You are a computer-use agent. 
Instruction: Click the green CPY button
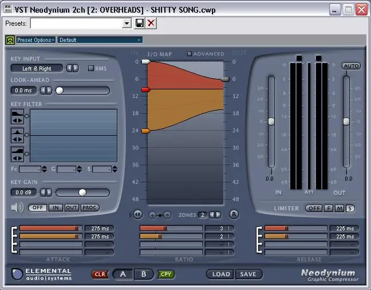point(166,275)
